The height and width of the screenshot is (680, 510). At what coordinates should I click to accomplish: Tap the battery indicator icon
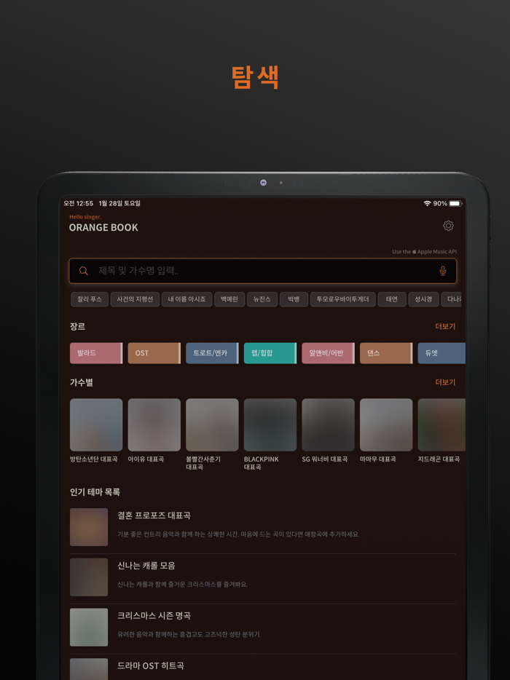(455, 203)
